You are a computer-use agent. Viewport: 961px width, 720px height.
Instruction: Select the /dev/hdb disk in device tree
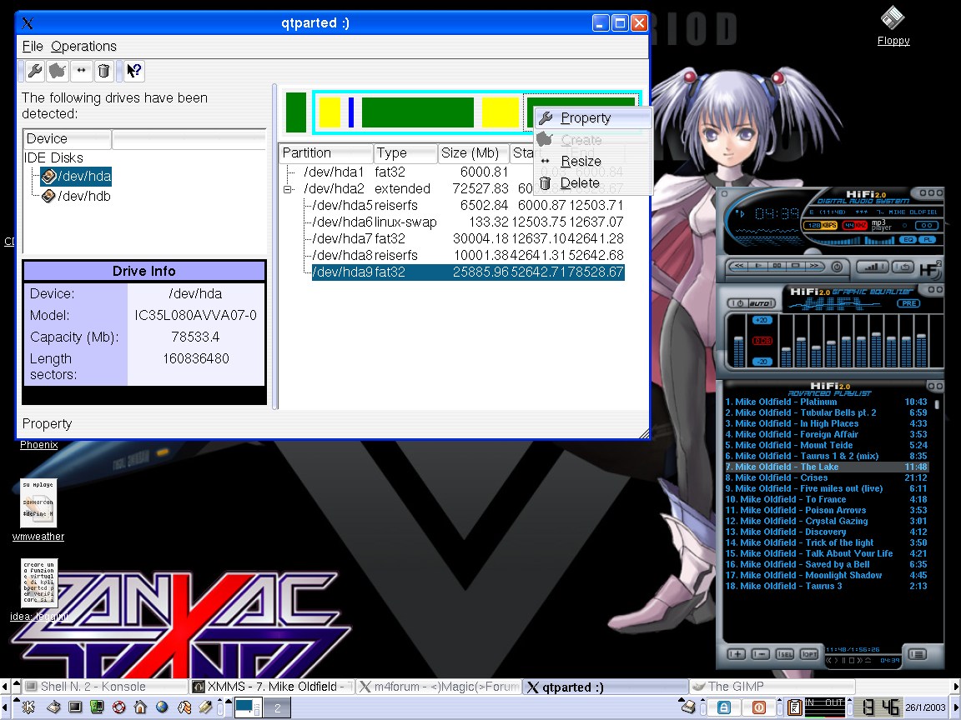click(x=83, y=197)
